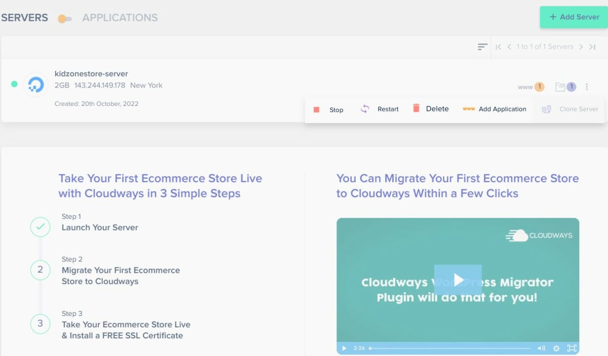Click the Add Server button
Screen dimensions: 608x356
(x=574, y=17)
